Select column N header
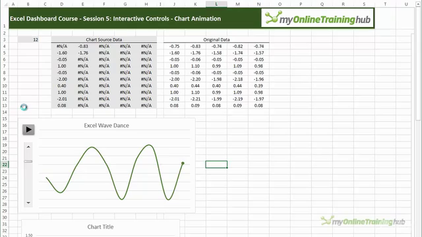The image size is (422, 237). point(258,4)
